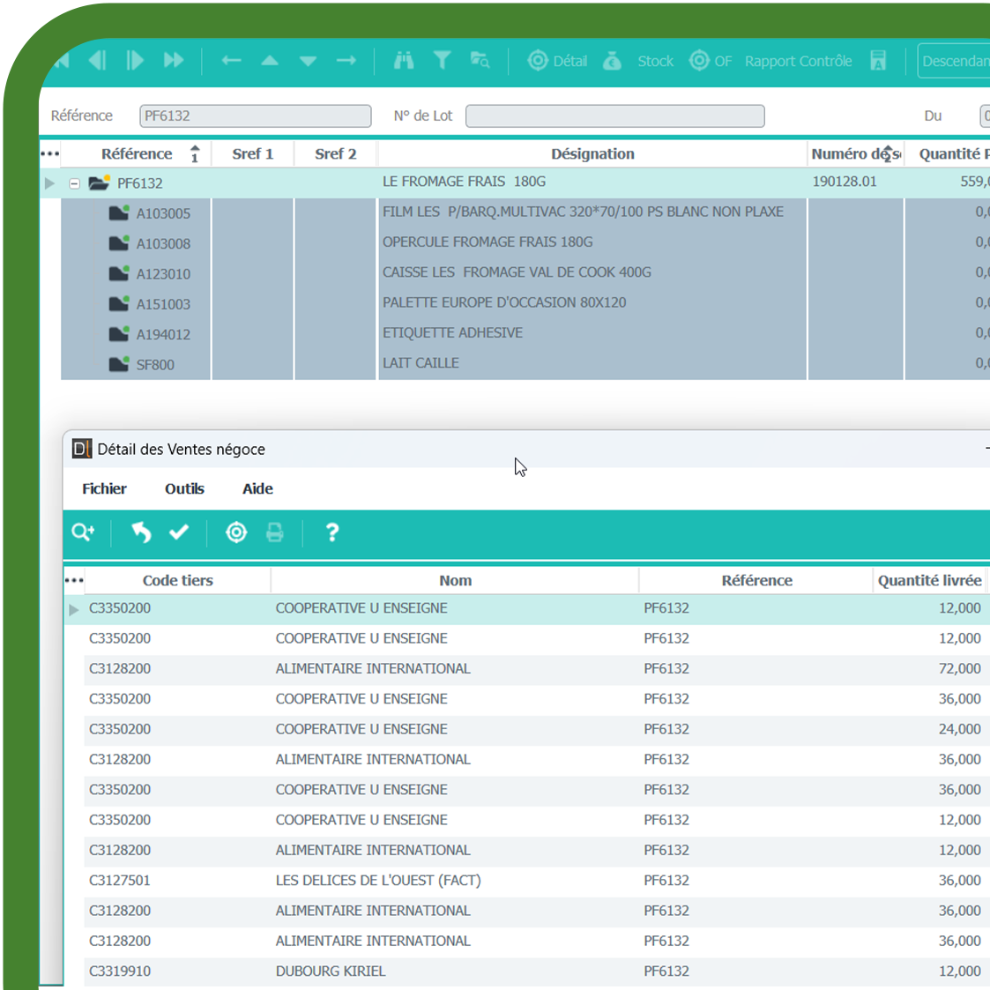990x990 pixels.
Task: Click in the N° de Lot field
Action: 614,115
